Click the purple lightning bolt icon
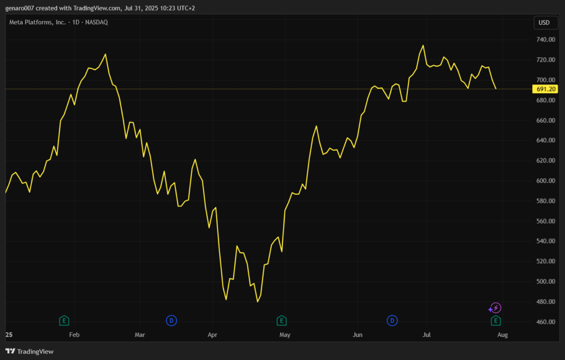The height and width of the screenshot is (360, 565). 496,308
